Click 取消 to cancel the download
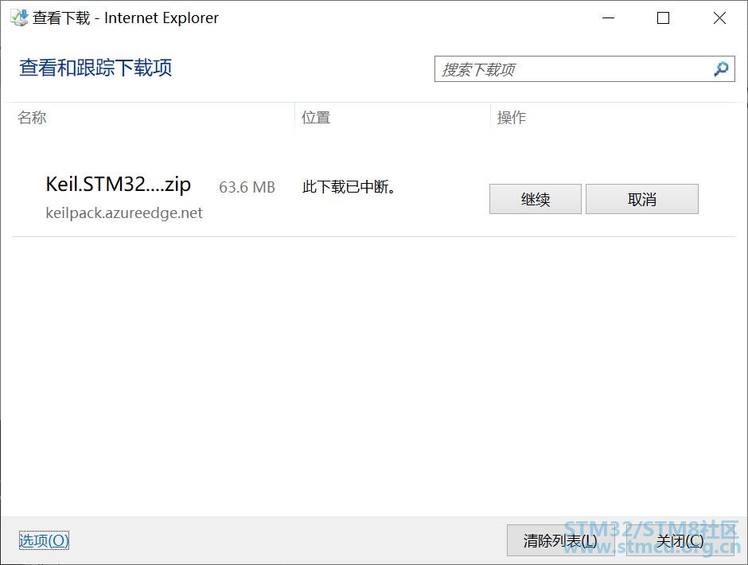Viewport: 748px width, 565px height. 642,199
